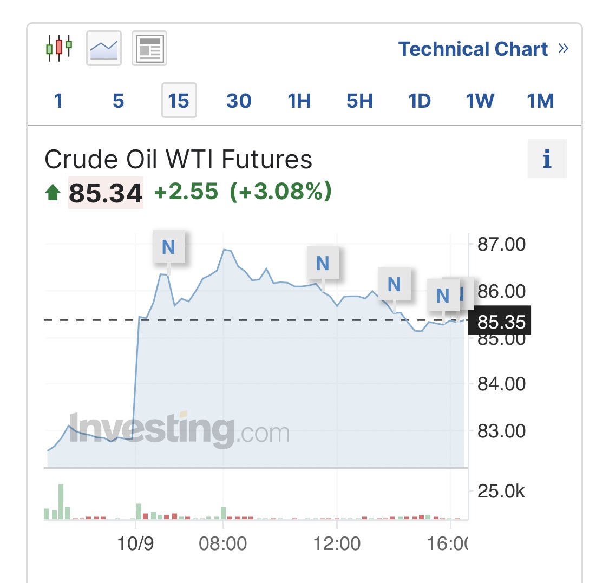Select the area line chart icon
609x583 pixels.
click(104, 48)
